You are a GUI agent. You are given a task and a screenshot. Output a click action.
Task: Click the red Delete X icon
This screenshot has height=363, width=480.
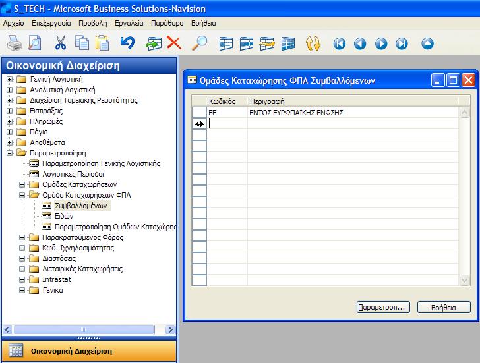pos(174,43)
